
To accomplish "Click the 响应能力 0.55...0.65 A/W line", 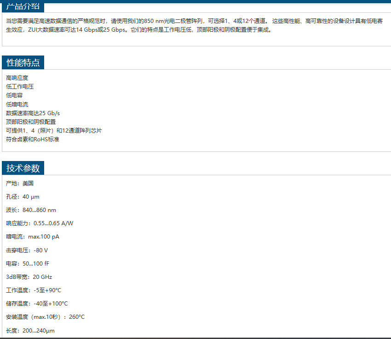I will pyautogui.click(x=40, y=223).
